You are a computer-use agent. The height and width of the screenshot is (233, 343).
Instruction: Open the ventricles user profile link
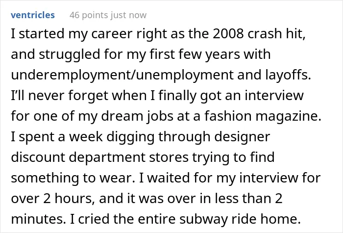coord(33,15)
